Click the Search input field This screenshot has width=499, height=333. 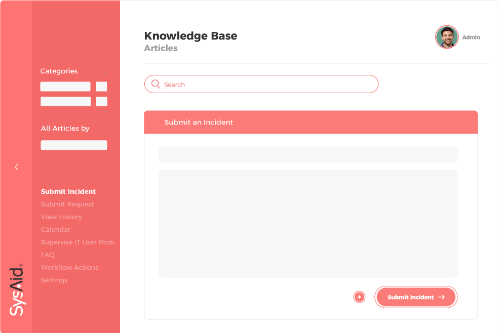[261, 84]
